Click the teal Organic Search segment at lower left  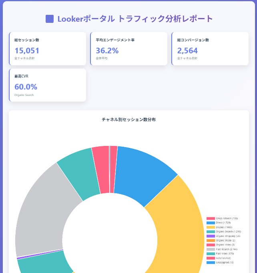(x=44, y=264)
